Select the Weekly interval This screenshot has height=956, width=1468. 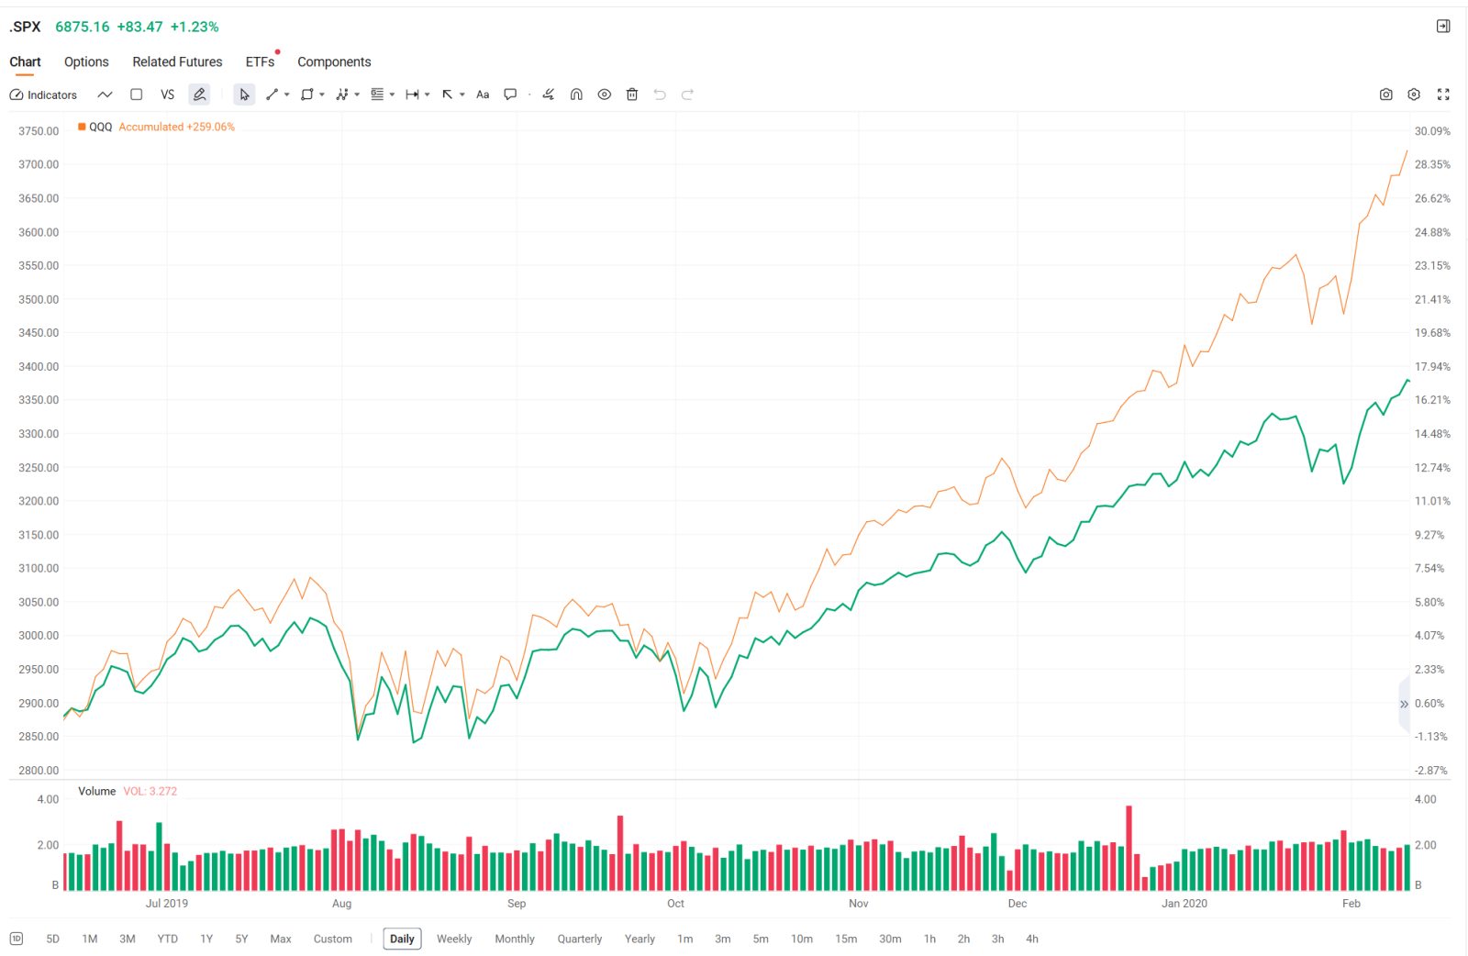[454, 939]
